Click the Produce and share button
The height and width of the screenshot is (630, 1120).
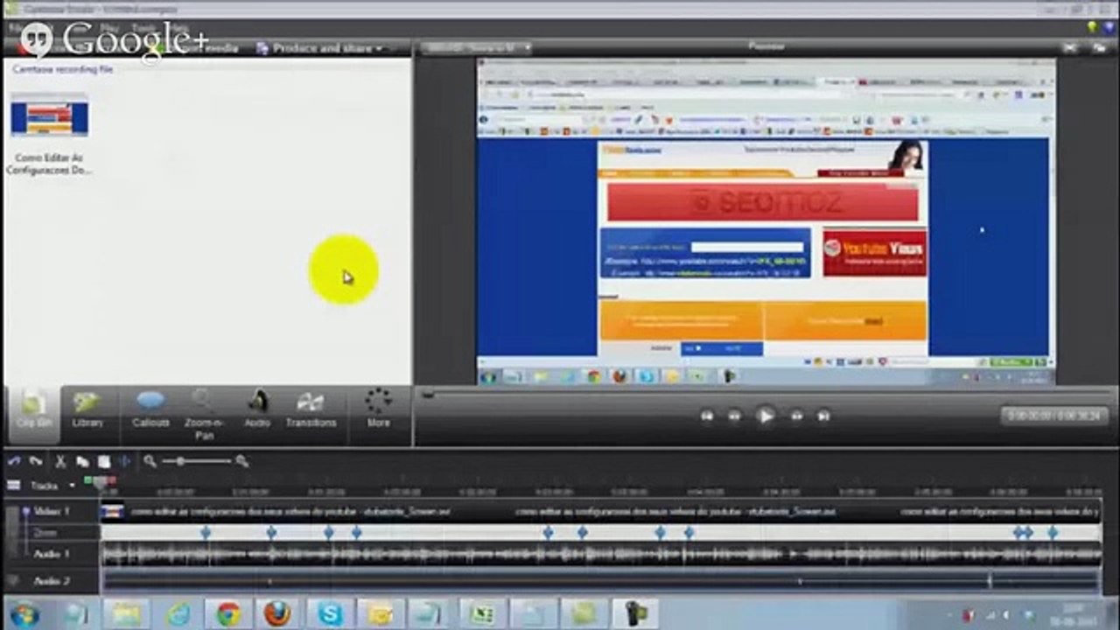[319, 48]
